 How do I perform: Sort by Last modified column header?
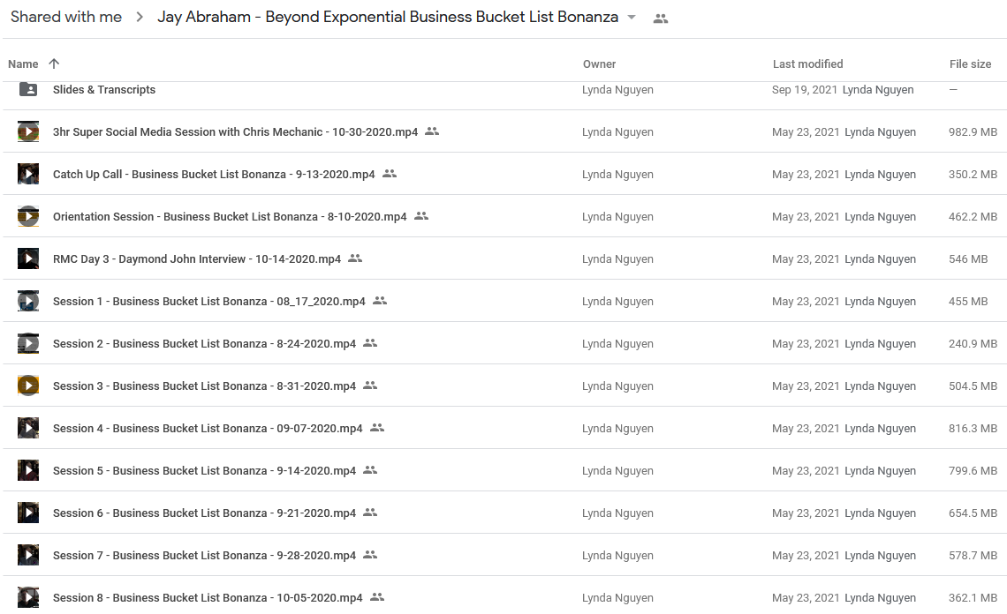[808, 64]
